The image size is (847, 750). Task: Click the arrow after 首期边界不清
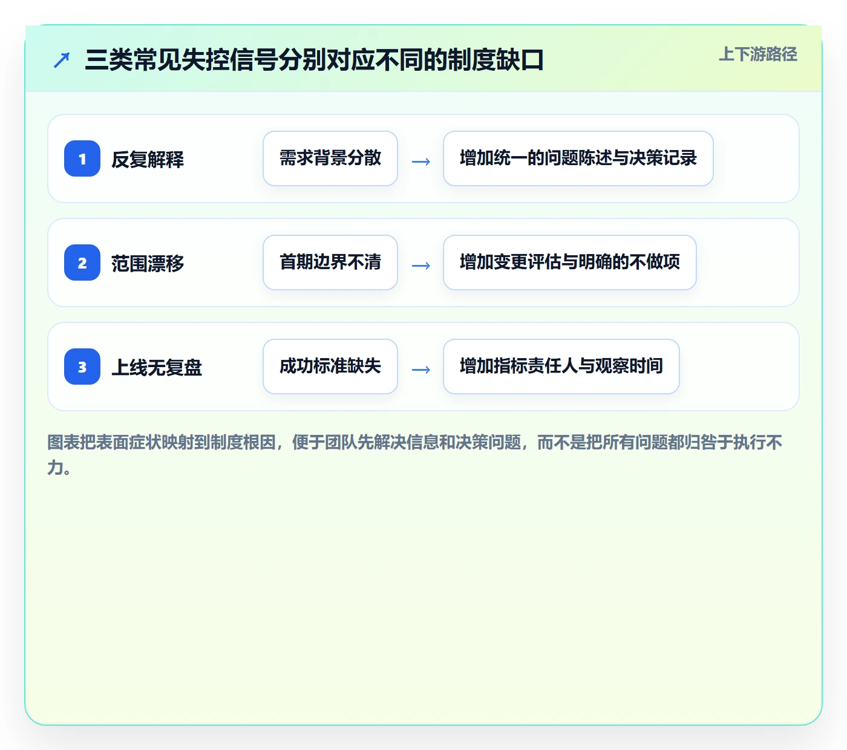pos(421,266)
